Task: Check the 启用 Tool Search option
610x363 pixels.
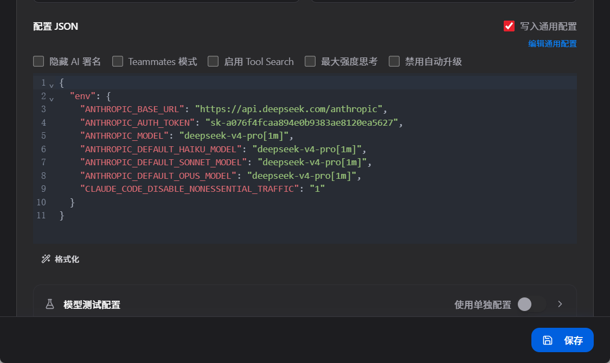Action: 213,61
